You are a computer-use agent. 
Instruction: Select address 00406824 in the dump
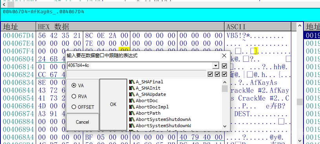point(18,75)
